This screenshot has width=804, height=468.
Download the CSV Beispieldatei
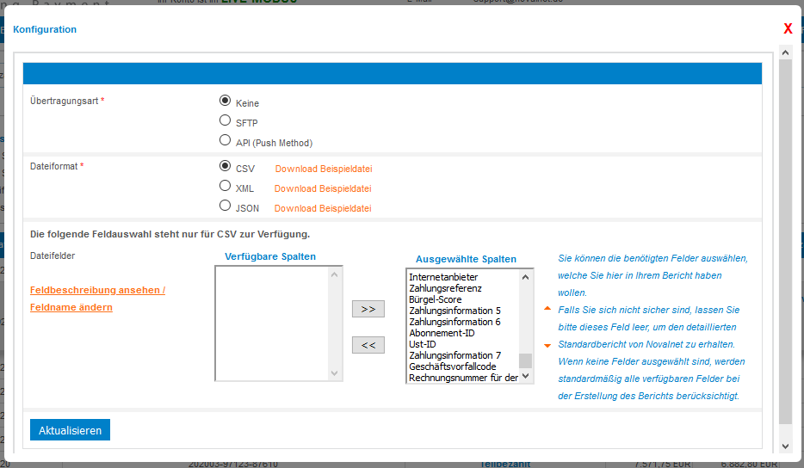[323, 169]
